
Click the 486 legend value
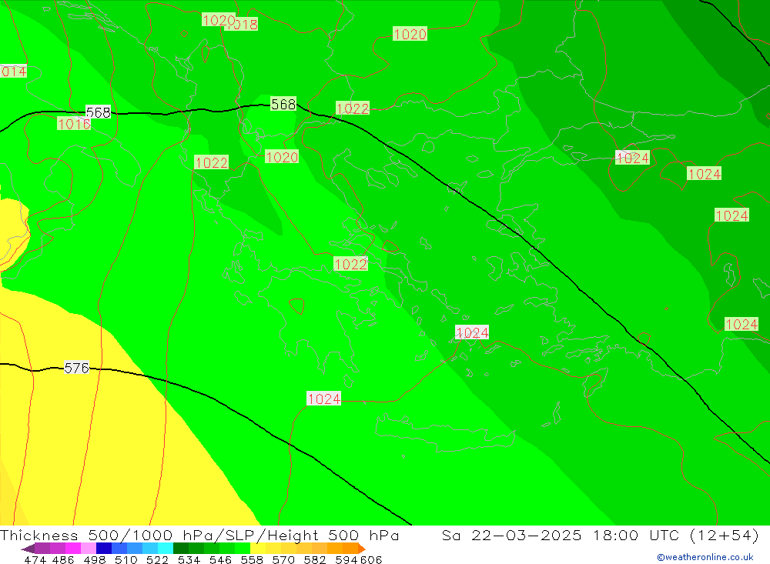(63, 559)
